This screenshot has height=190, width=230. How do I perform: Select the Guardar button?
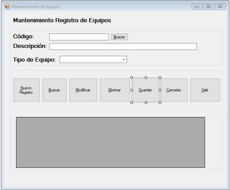click(146, 90)
